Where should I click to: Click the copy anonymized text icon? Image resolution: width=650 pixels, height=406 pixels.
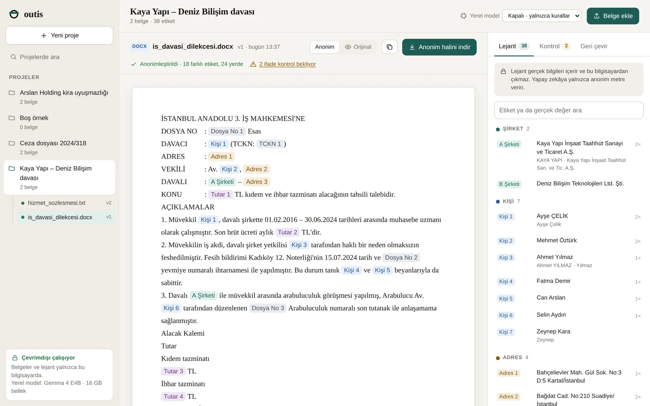click(389, 47)
